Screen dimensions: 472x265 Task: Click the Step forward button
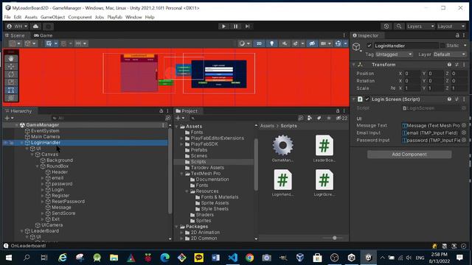point(247,26)
